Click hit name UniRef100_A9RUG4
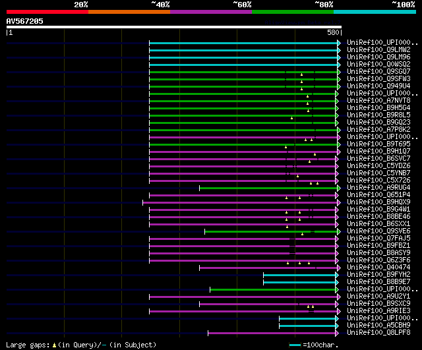 click(x=378, y=188)
